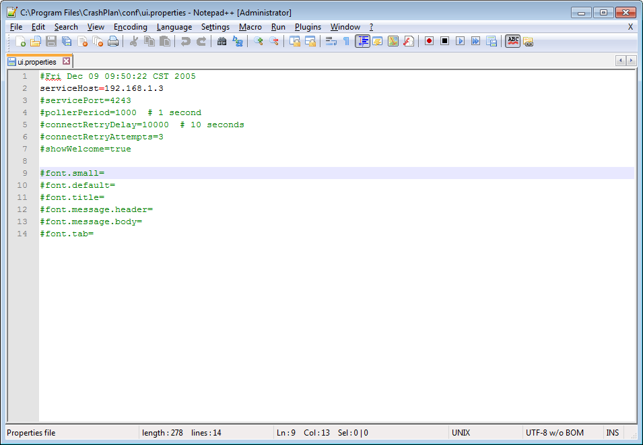643x445 pixels.
Task: Open the View menu
Action: tap(96, 27)
